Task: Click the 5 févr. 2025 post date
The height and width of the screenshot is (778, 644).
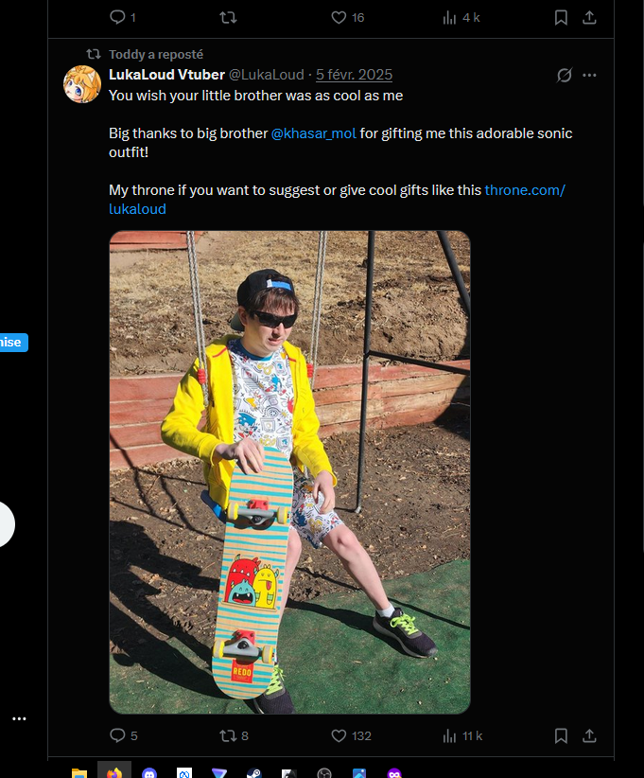Action: pos(354,75)
